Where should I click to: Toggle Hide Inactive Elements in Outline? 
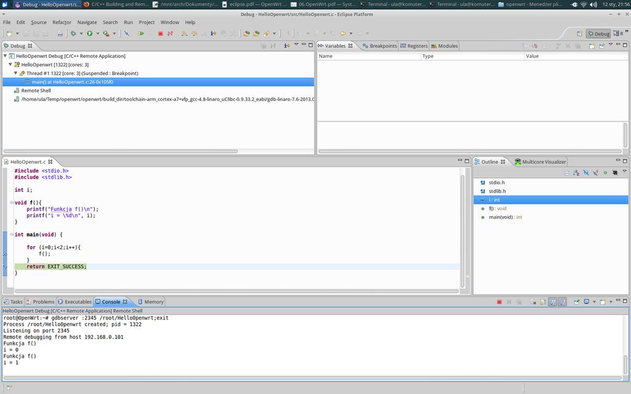615,173
